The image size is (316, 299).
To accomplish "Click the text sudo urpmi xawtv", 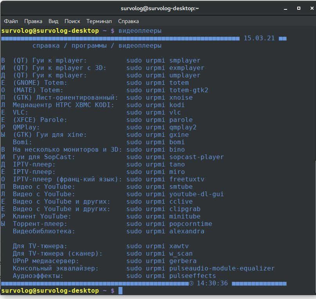I will 157,246.
